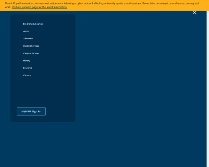Open the About menu item

(26, 31)
